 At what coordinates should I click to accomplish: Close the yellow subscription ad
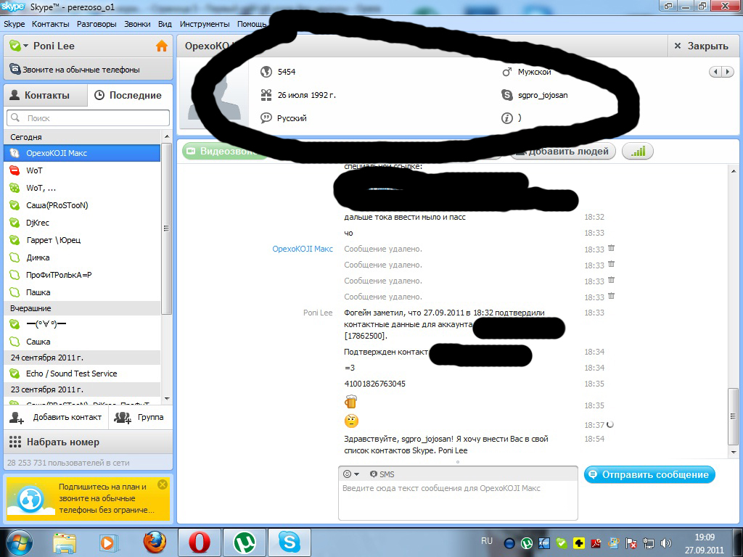tap(163, 484)
